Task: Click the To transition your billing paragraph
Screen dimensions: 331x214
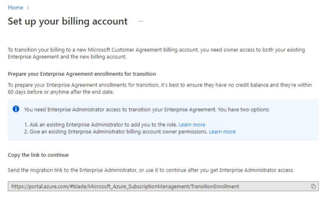Action: 156,53
